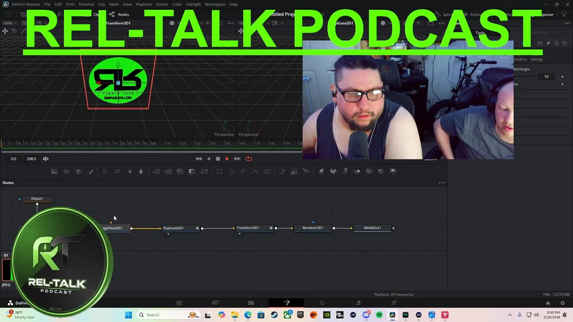The image size is (573, 322).
Task: Click the render start time field 0.0
Action: click(x=13, y=159)
